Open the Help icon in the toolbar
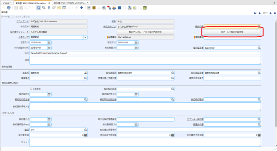The image size is (277, 151). (x=9, y=7)
